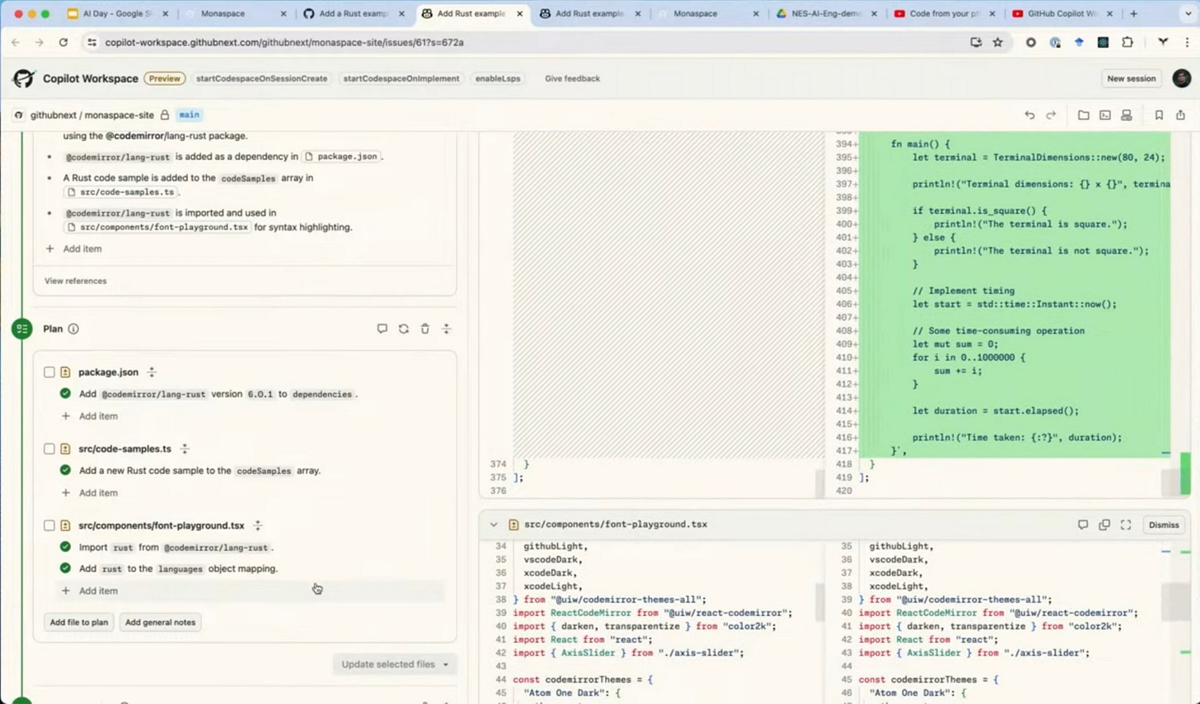Redo the last workspace change

[1051, 115]
